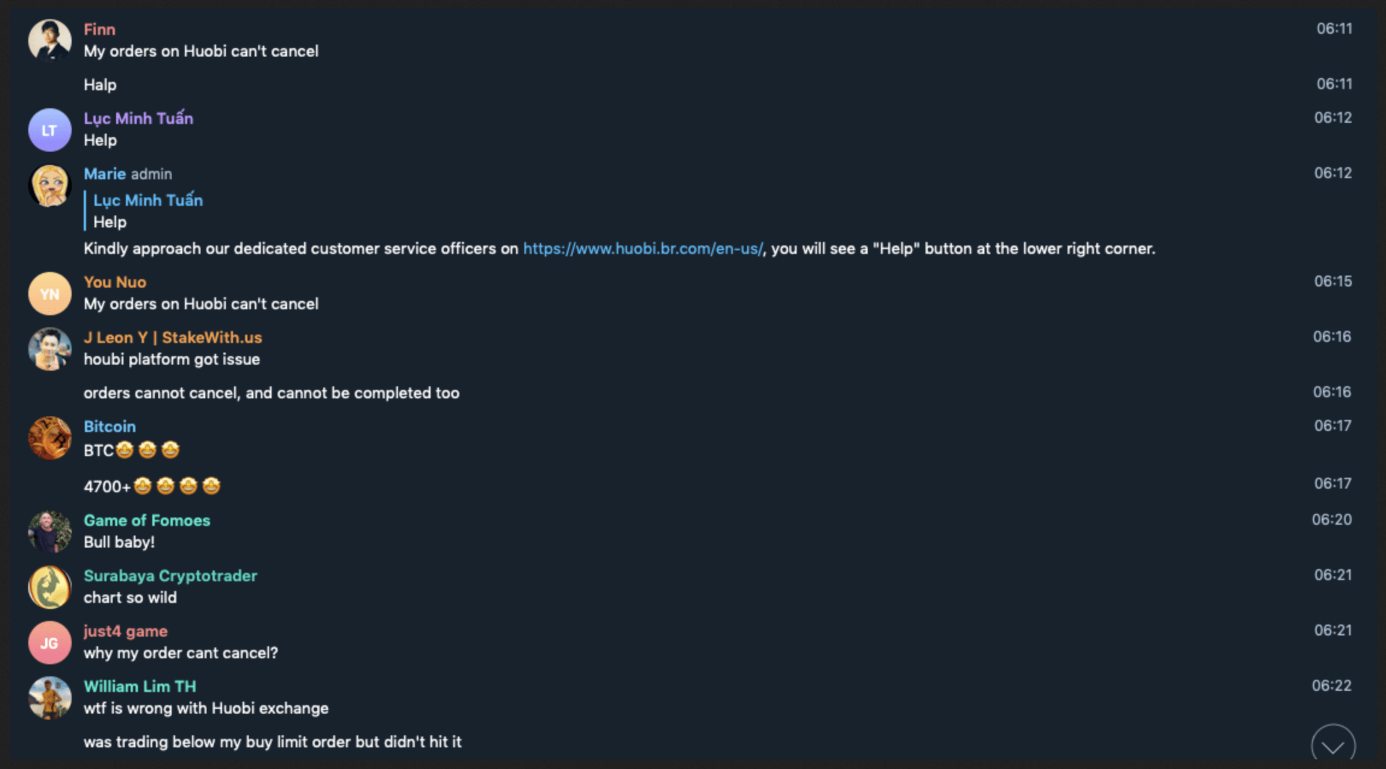1386x769 pixels.
Task: Open J Leon Y | StakeWith.us name
Action: (x=173, y=338)
